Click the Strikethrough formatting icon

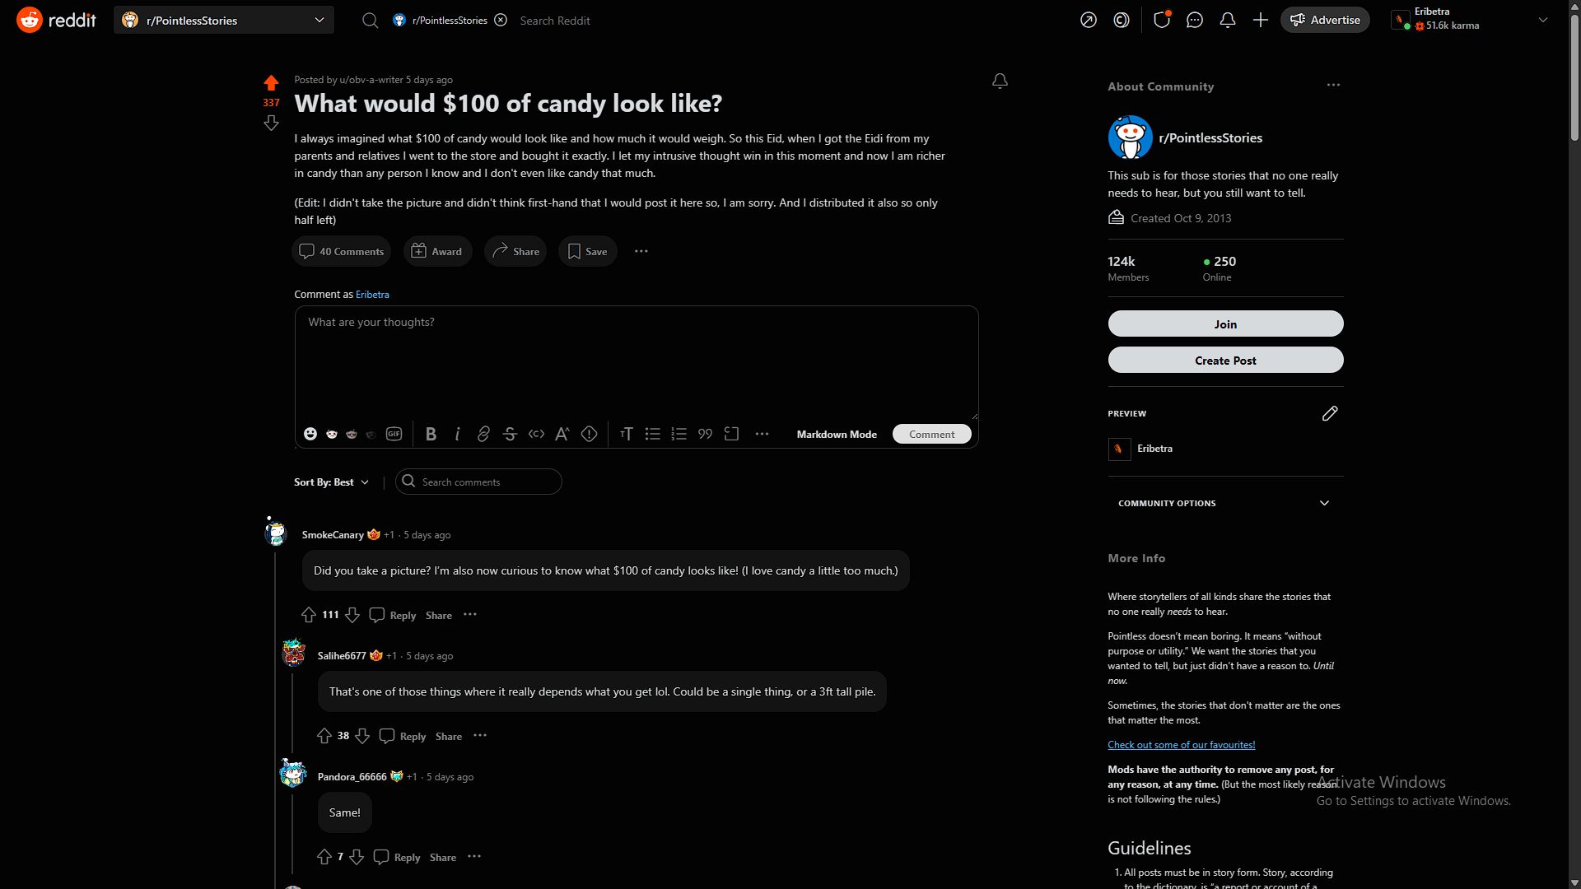coord(509,433)
